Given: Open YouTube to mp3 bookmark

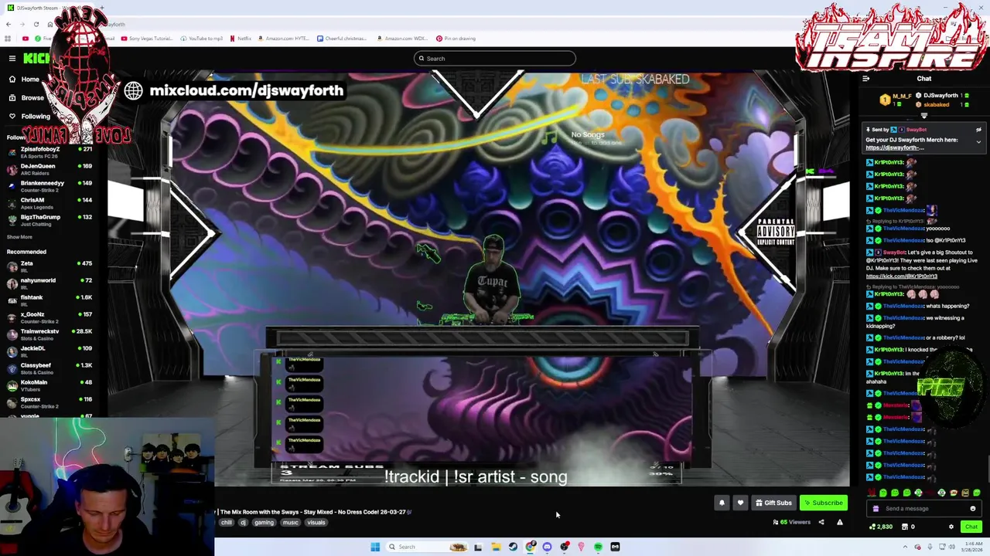Looking at the screenshot, I should [203, 39].
